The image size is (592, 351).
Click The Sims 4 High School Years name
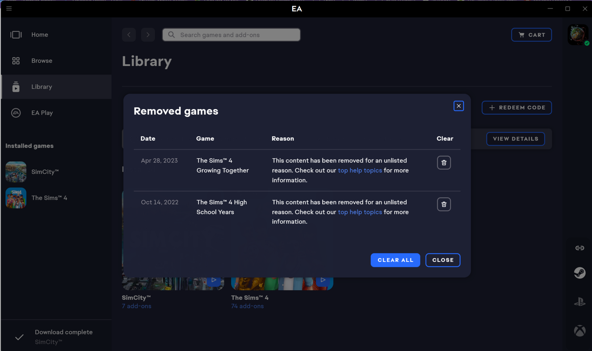point(222,207)
